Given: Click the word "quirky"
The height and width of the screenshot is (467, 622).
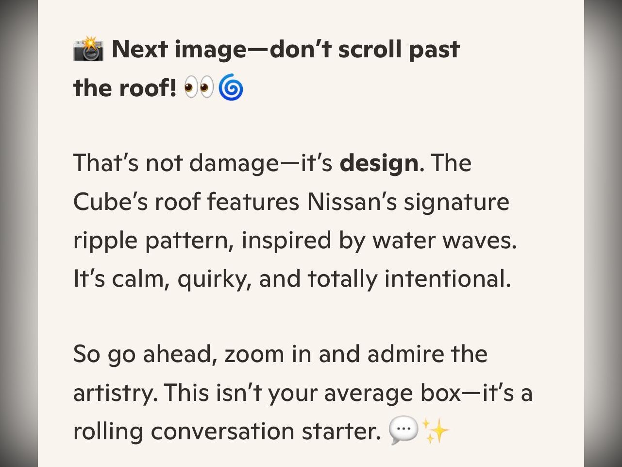Looking at the screenshot, I should click(x=214, y=279).
